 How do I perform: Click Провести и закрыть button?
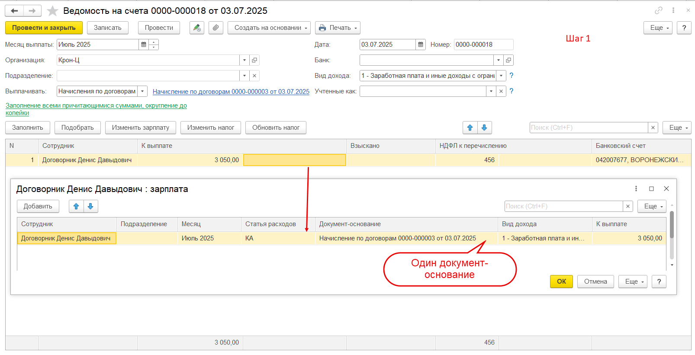44,28
